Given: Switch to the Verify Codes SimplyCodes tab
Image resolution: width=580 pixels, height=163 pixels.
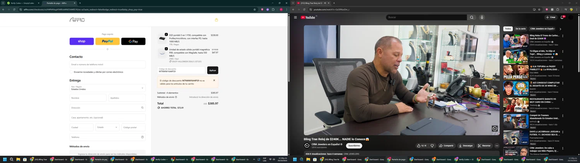Looking at the screenshot, I should pyautogui.click(x=22, y=3).
